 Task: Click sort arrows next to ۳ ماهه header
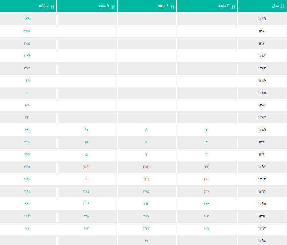[x=233, y=7]
